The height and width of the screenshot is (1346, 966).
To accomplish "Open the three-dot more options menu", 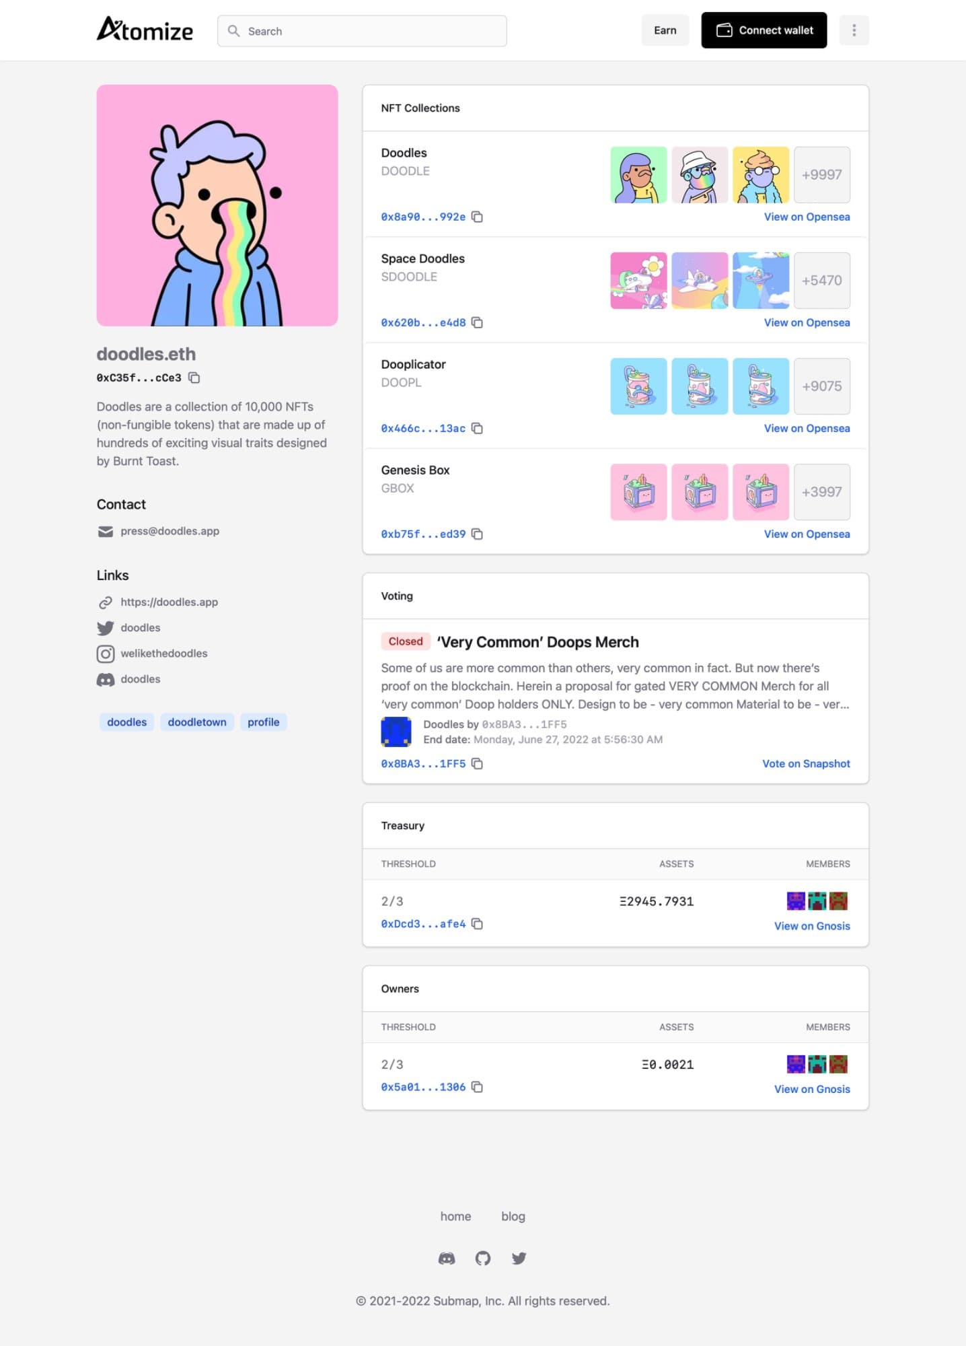I will point(854,30).
